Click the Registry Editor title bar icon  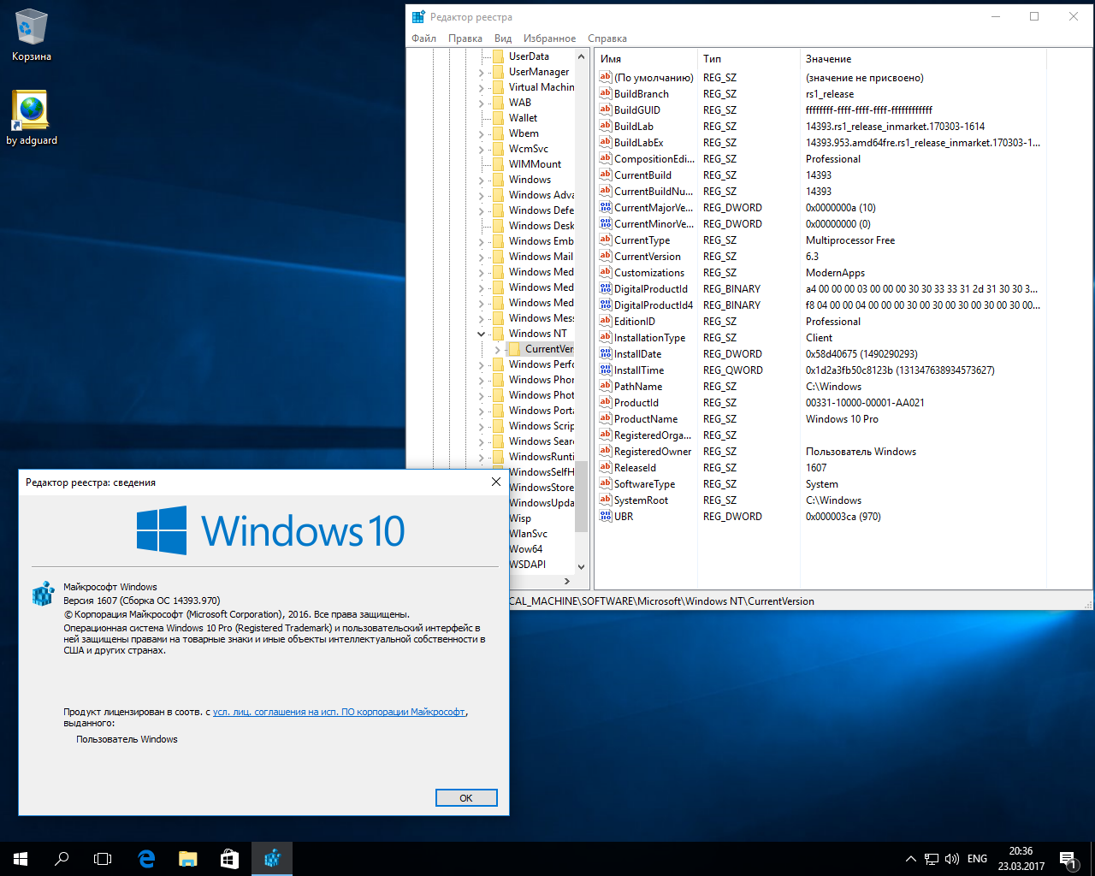tap(418, 16)
